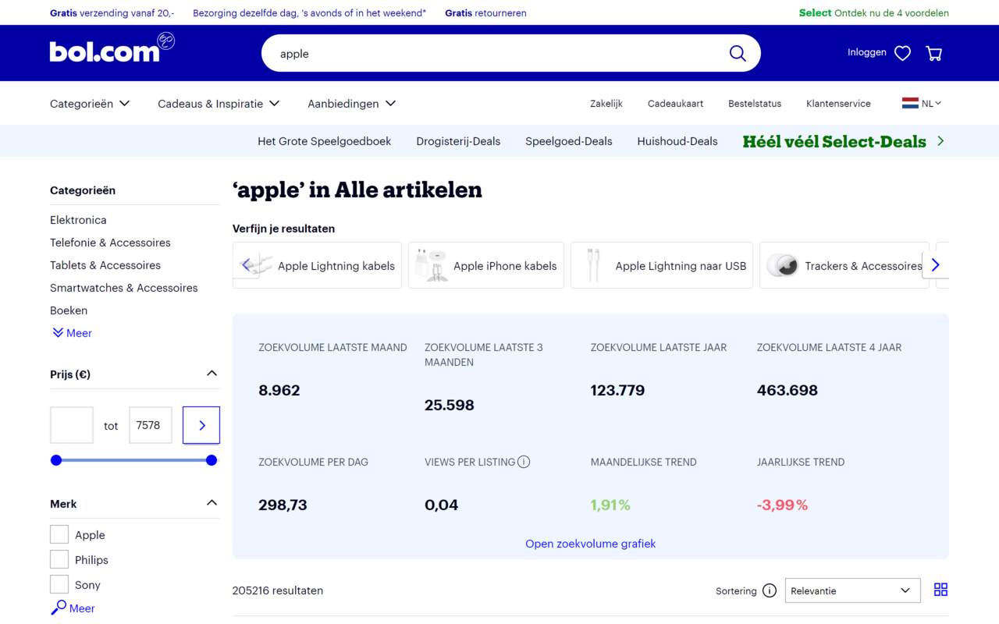The width and height of the screenshot is (999, 624).
Task: Open the Huishoud-Deals tab
Action: tap(677, 141)
